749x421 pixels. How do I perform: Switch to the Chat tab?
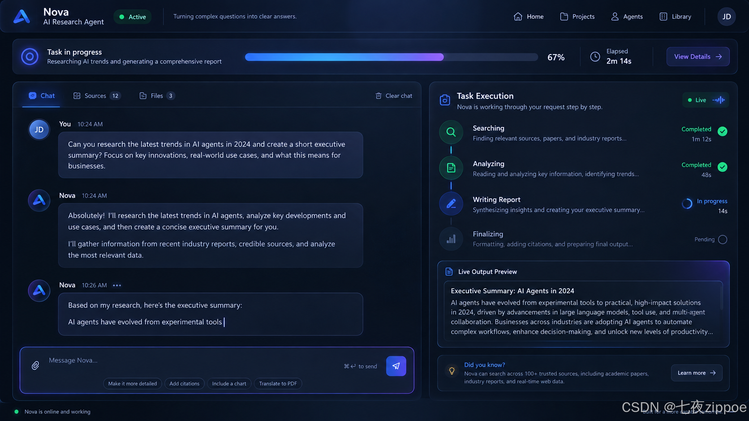[41, 96]
